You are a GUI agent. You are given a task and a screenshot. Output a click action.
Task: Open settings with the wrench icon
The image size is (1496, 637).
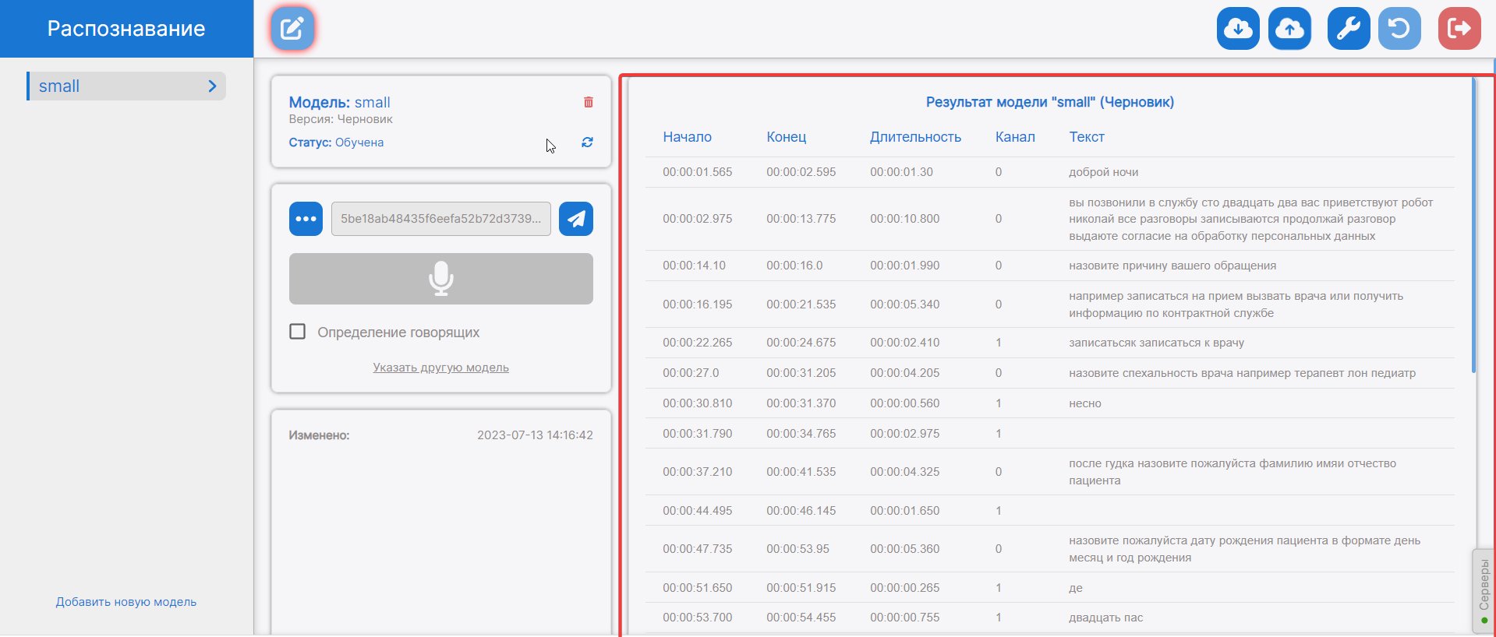point(1348,29)
